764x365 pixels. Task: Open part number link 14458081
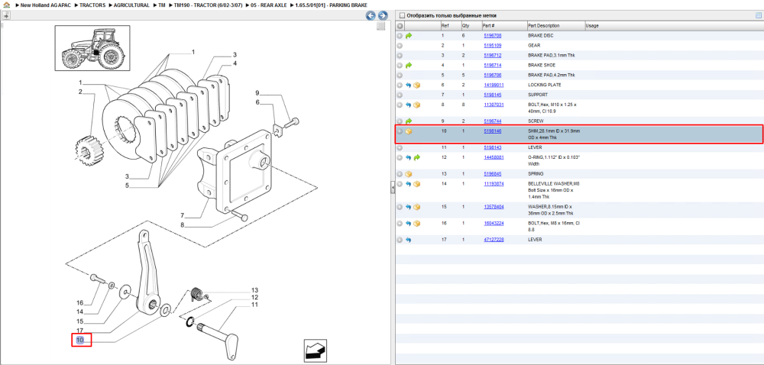(494, 157)
